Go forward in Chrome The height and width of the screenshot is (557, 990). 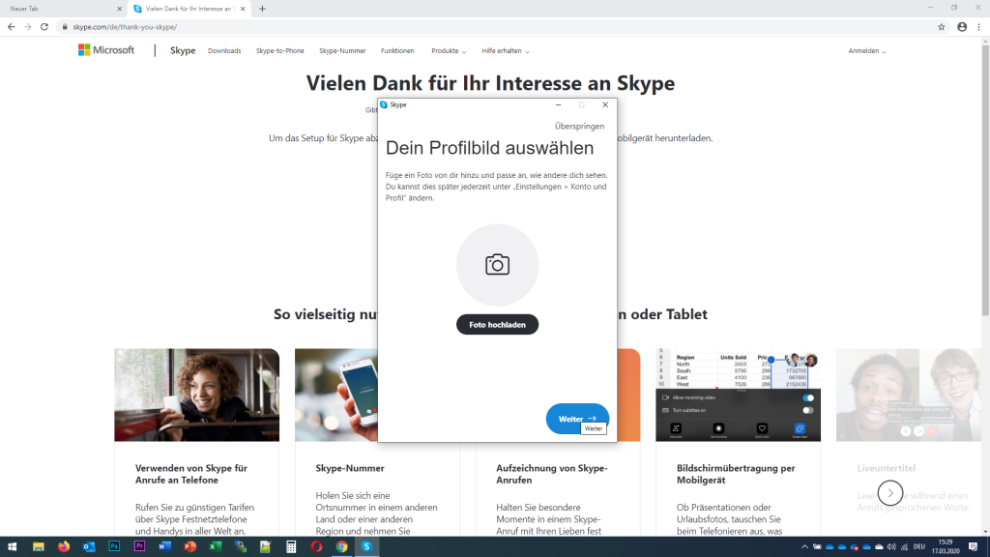(28, 27)
